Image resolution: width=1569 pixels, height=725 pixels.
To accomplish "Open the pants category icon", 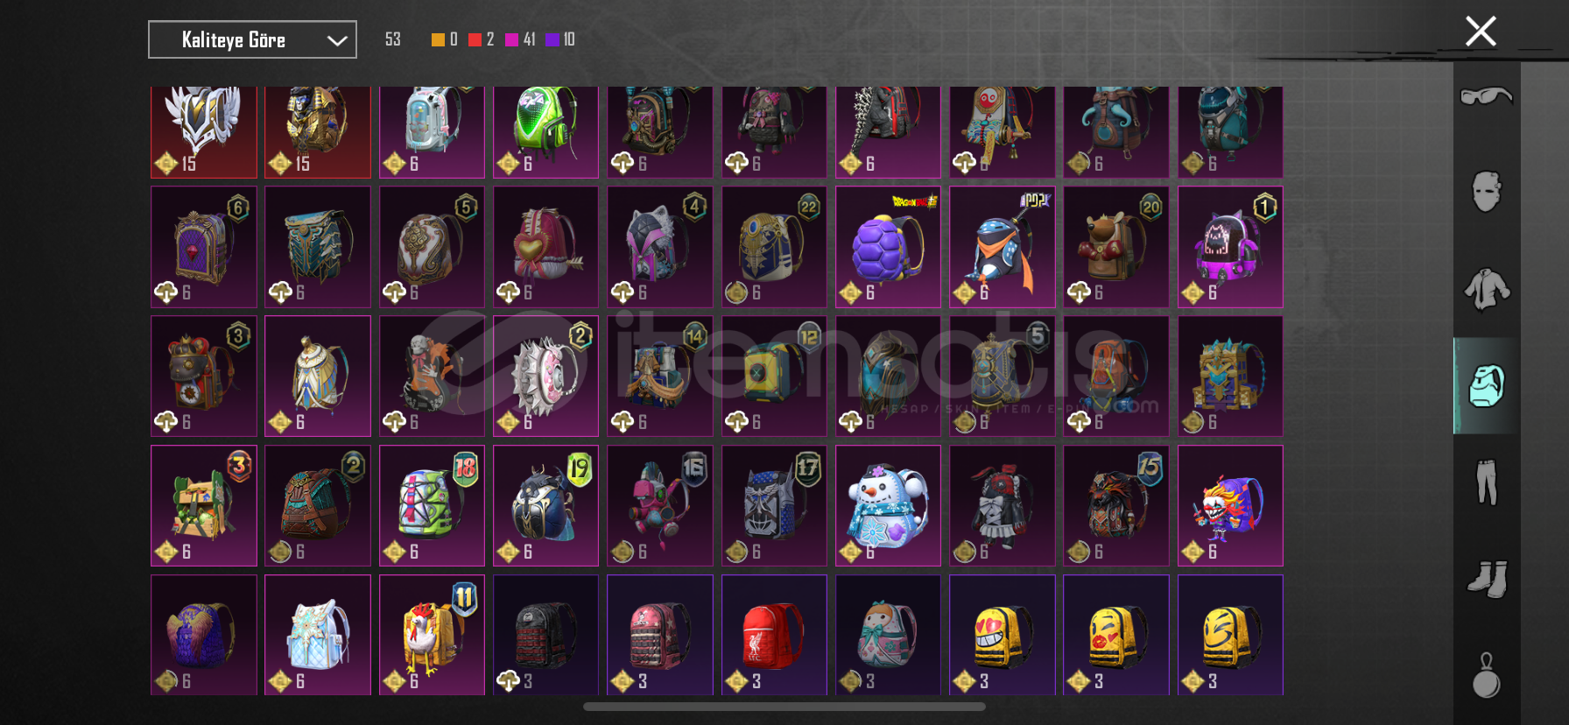I will tap(1487, 482).
